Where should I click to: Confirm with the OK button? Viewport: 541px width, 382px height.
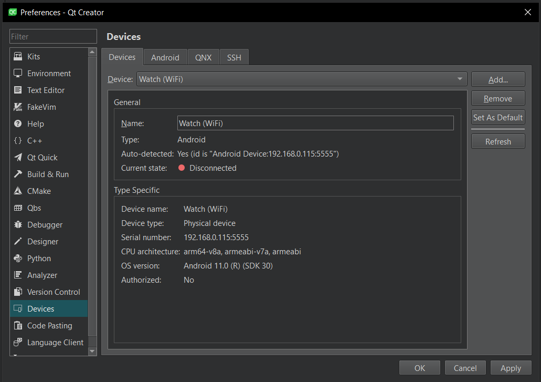(x=420, y=368)
